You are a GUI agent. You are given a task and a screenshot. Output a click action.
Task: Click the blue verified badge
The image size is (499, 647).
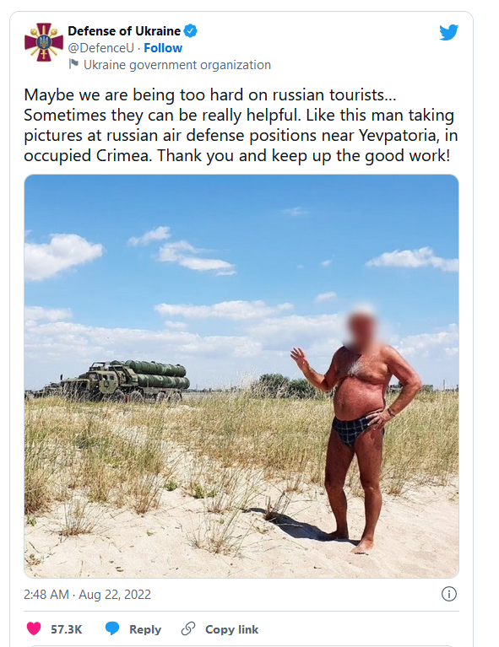click(191, 31)
